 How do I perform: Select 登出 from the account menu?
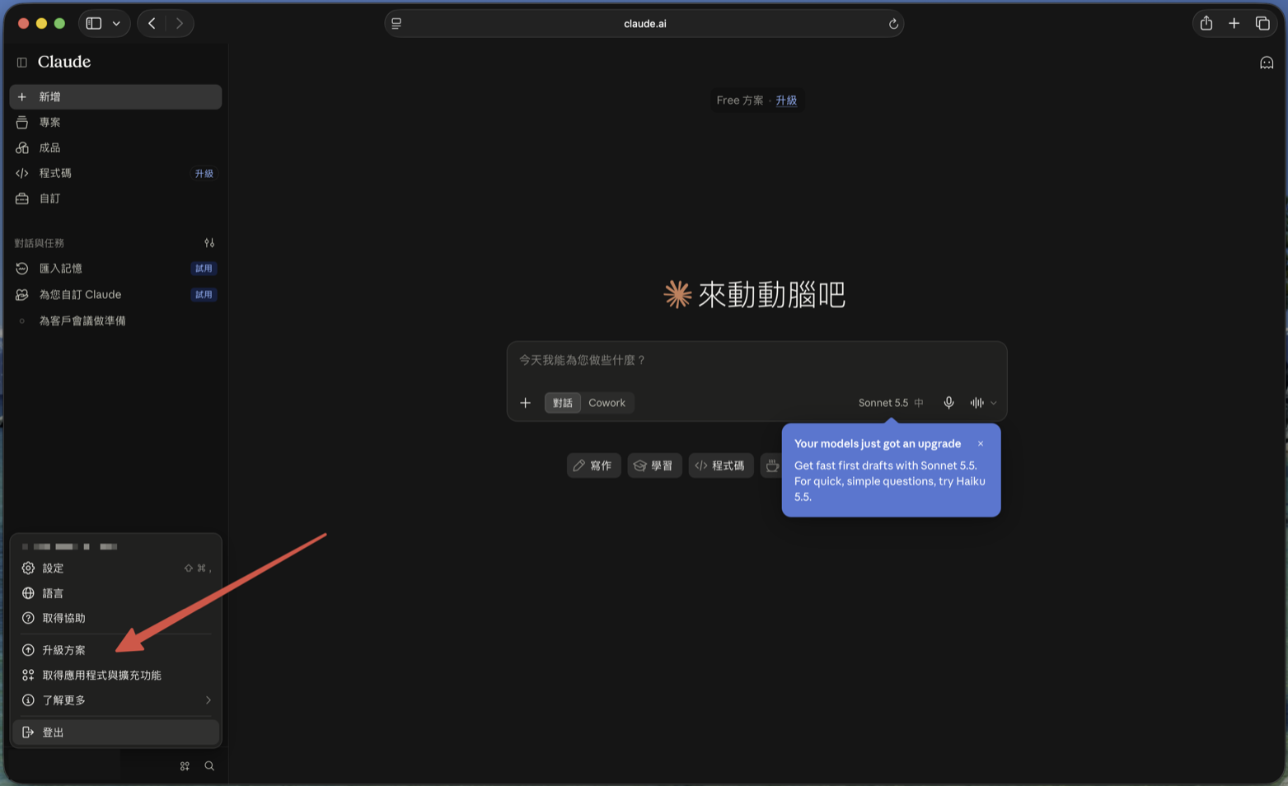click(x=116, y=732)
